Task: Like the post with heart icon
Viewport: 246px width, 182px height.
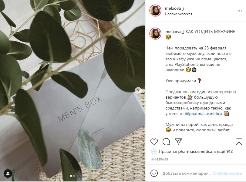Action: click(154, 142)
